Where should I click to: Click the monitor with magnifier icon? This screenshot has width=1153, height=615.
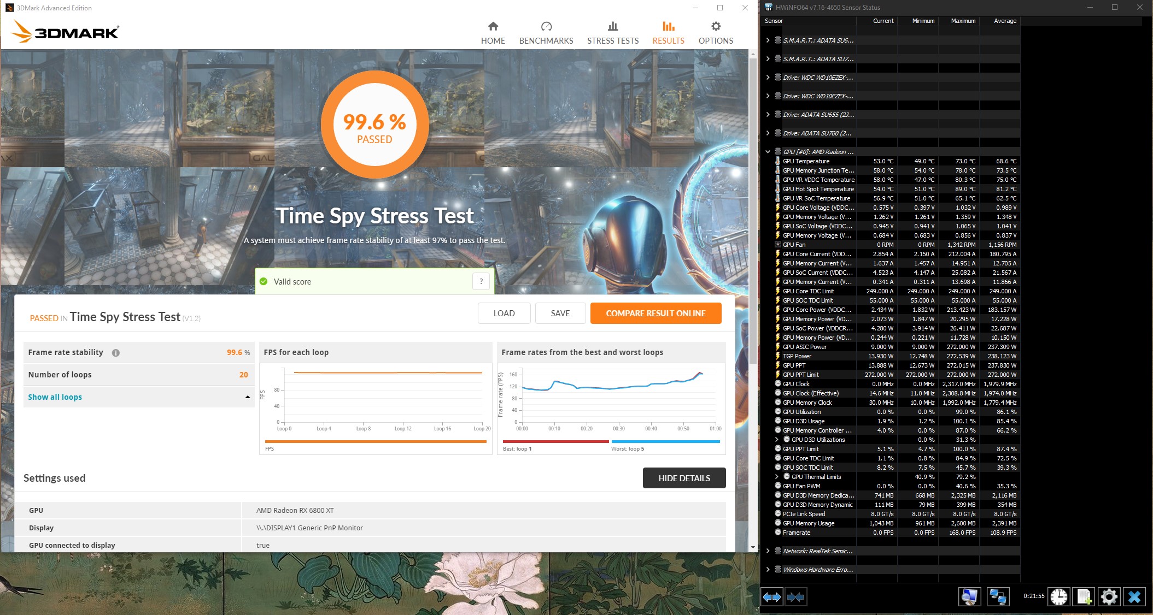coord(969,597)
